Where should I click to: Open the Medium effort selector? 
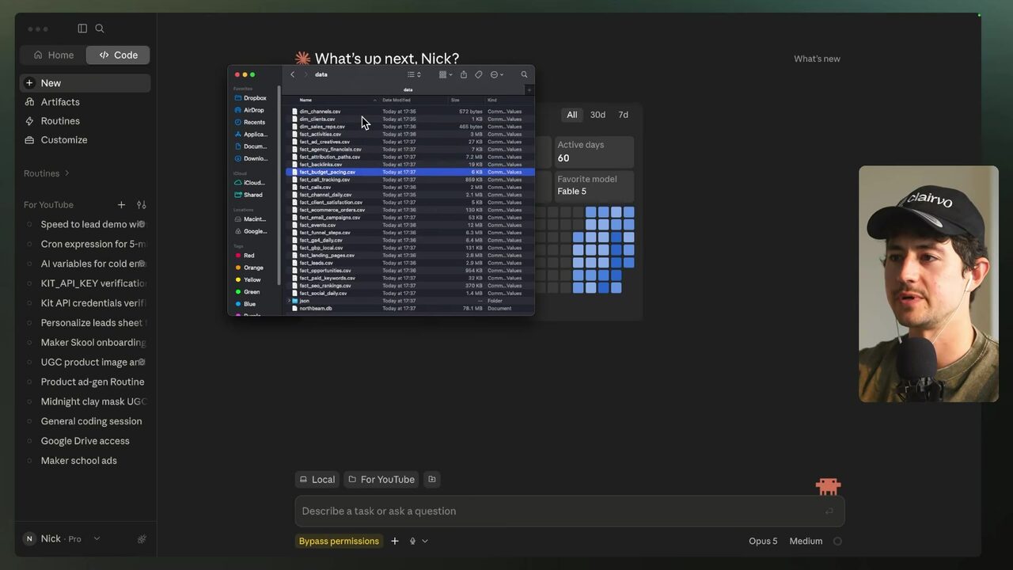pos(806,541)
